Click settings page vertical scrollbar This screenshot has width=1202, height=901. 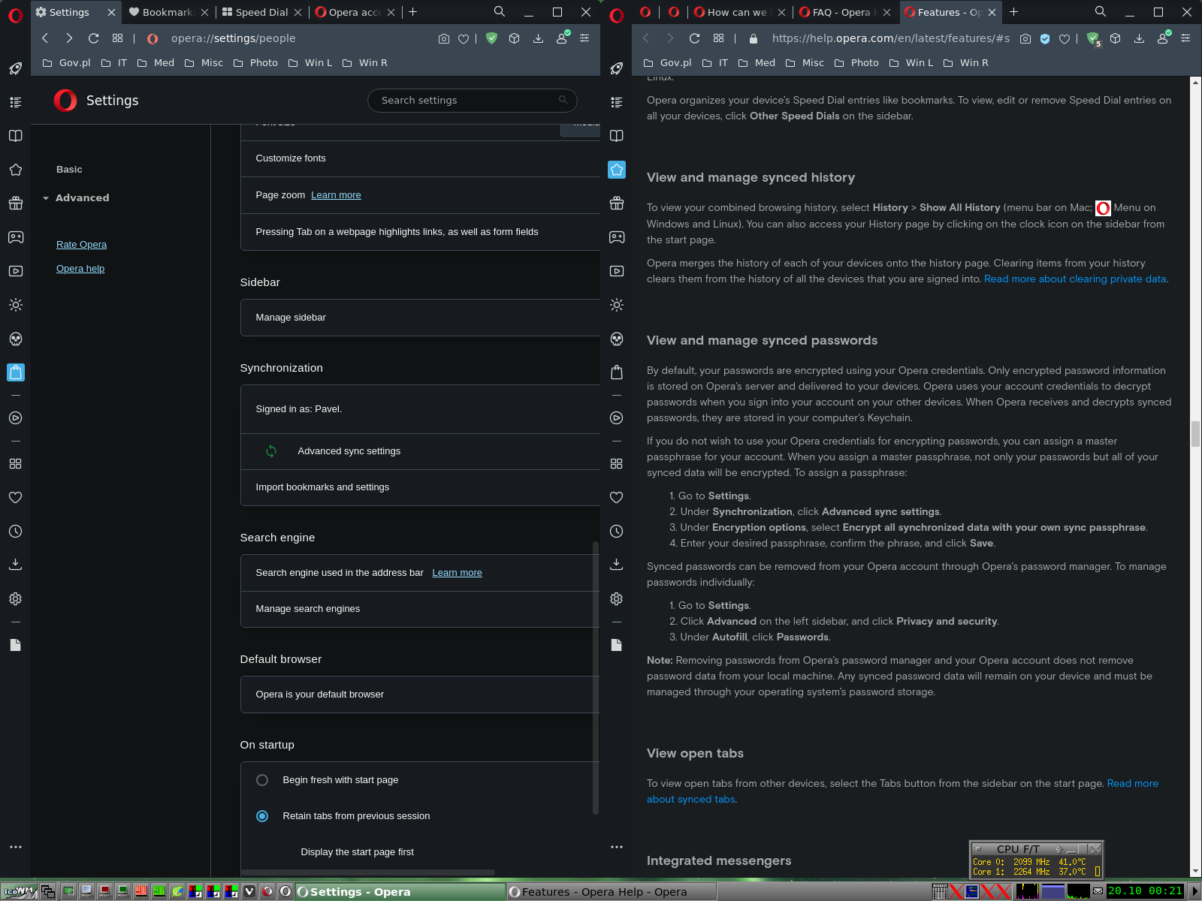point(596,677)
